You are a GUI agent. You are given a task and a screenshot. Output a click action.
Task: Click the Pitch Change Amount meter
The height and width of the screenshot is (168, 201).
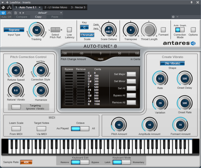coord(100,53)
